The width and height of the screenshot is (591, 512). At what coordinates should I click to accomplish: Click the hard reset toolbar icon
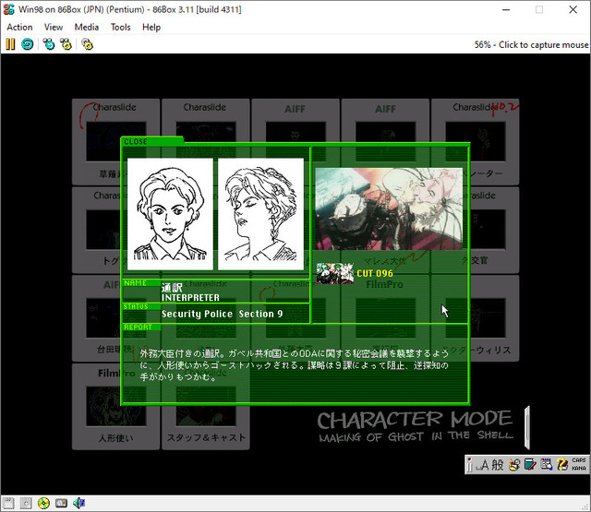[x=27, y=44]
